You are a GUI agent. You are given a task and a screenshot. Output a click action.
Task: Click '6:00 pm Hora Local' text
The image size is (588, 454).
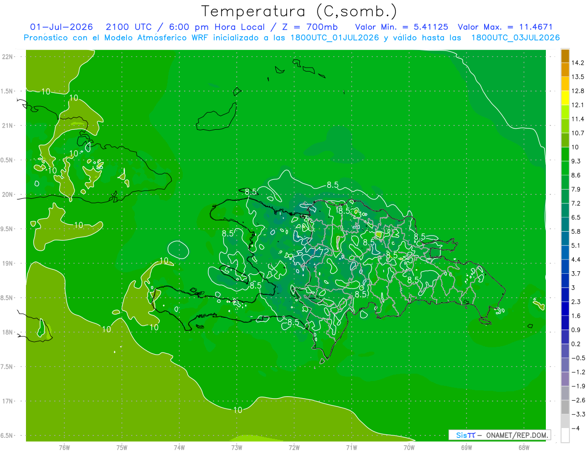click(216, 26)
